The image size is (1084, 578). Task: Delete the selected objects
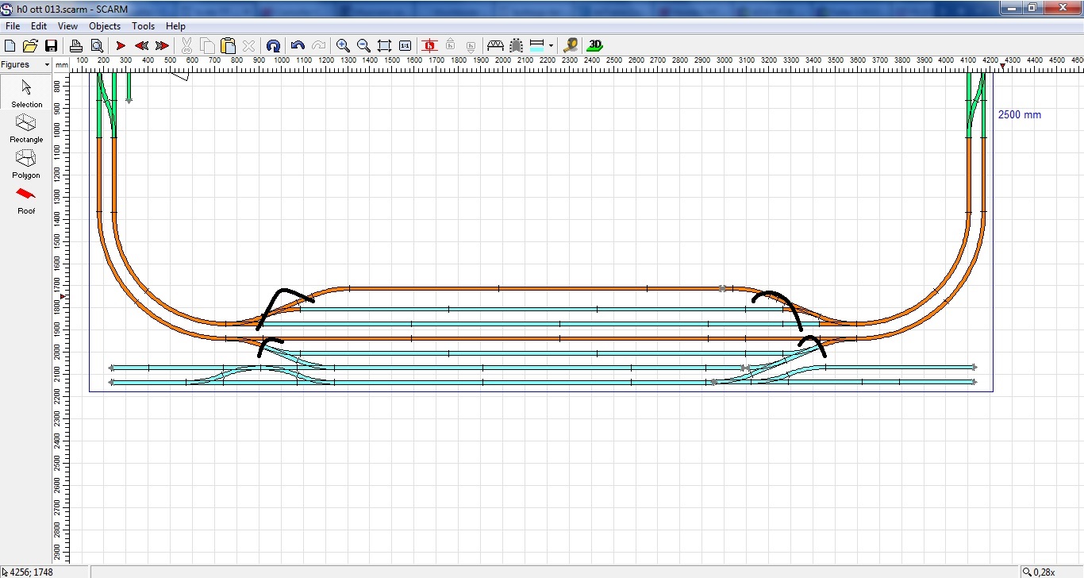[248, 46]
